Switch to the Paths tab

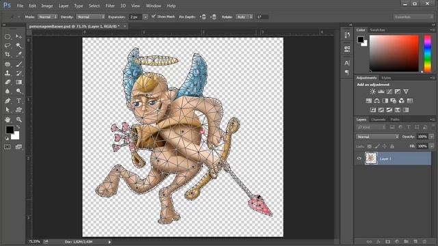(x=395, y=120)
